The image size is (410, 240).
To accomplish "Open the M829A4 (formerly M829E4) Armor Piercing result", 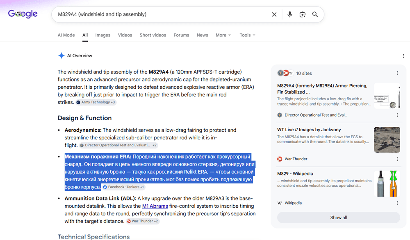I will pyautogui.click(x=322, y=89).
